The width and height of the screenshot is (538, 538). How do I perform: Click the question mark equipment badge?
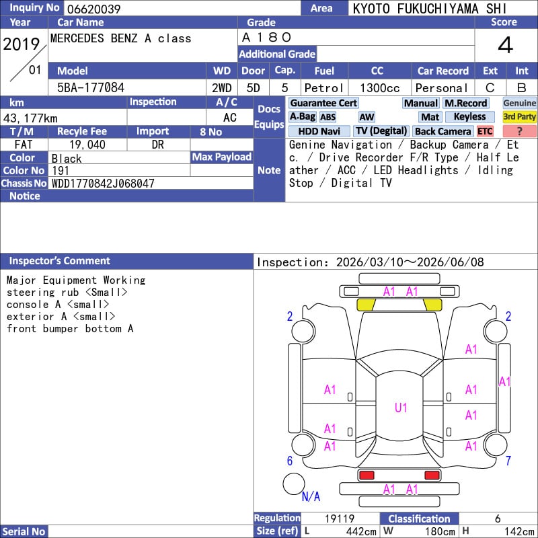[x=520, y=131]
